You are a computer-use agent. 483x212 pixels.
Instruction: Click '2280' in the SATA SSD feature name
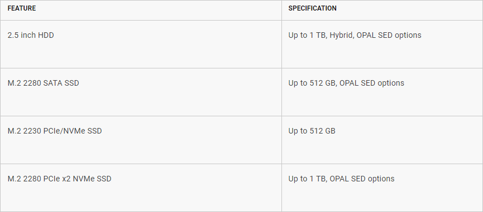32,83
